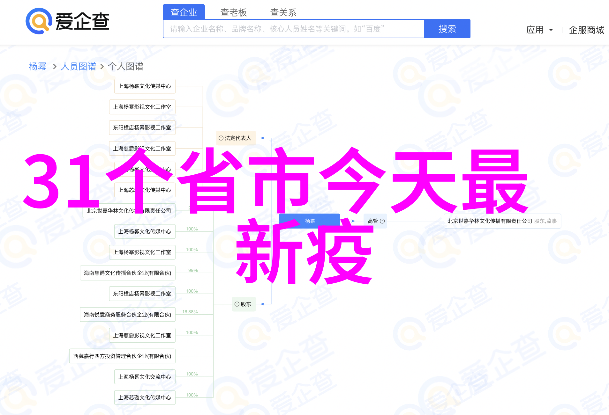Click the 搜索 search button

point(447,29)
